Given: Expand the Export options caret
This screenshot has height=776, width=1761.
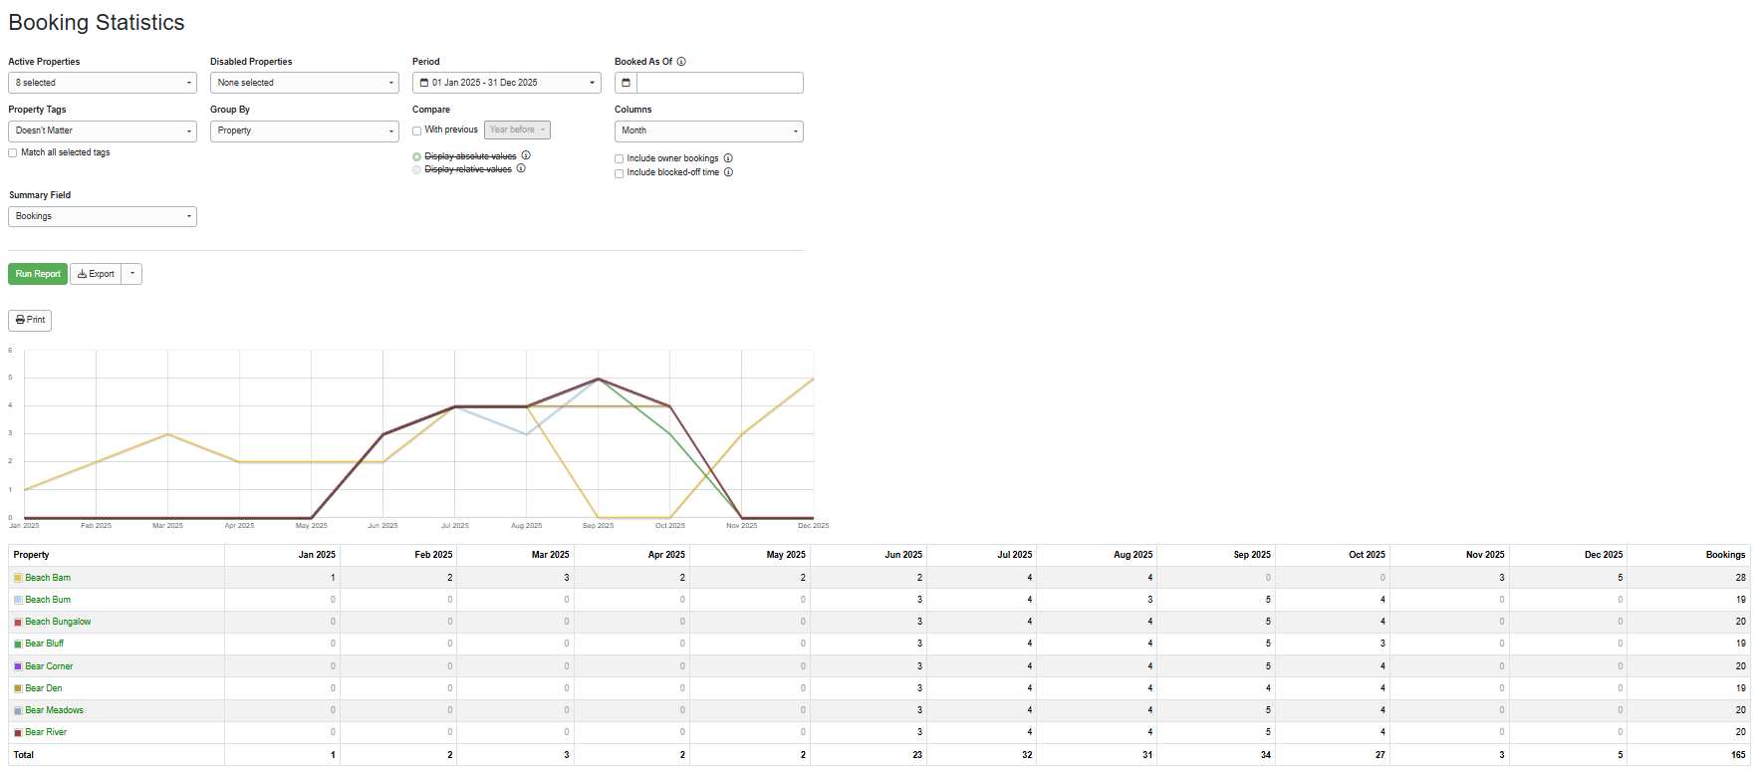Looking at the screenshot, I should click(131, 274).
